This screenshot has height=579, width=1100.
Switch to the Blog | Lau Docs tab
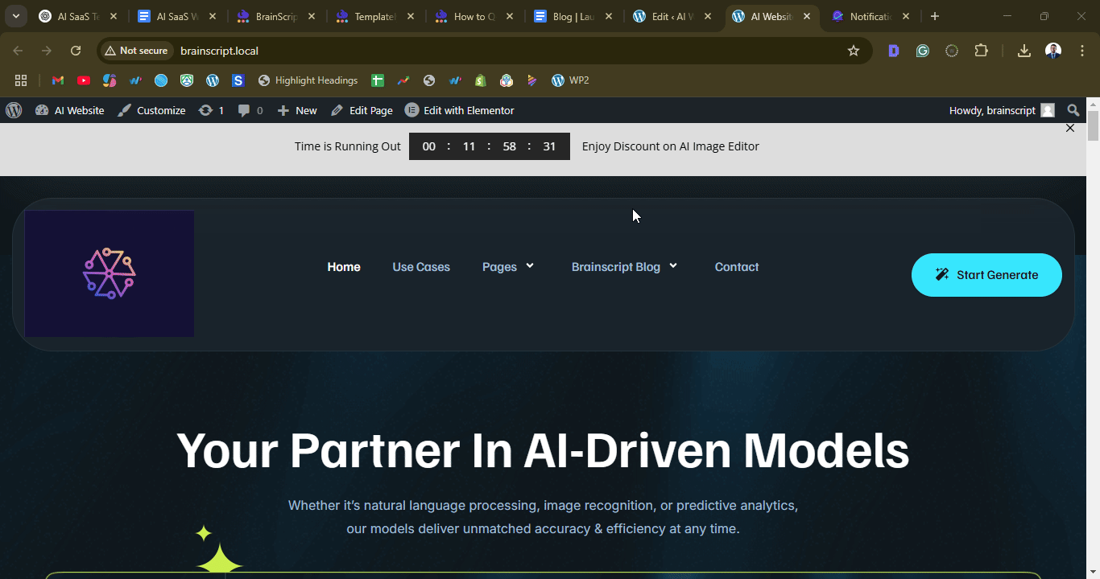point(574,16)
